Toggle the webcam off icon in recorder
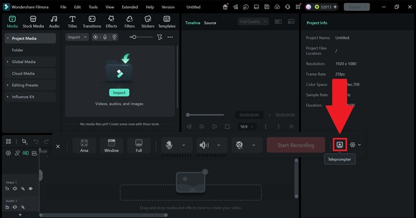Screen dimensions: 416x218 tap(239, 145)
